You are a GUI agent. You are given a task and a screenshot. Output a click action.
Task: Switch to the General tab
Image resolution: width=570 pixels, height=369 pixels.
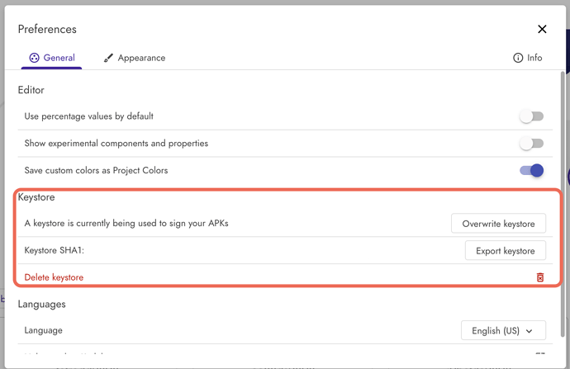(51, 59)
